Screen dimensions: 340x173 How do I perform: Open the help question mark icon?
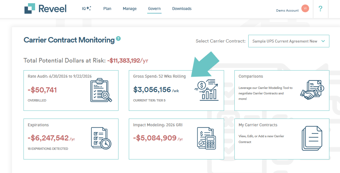pos(320,9)
